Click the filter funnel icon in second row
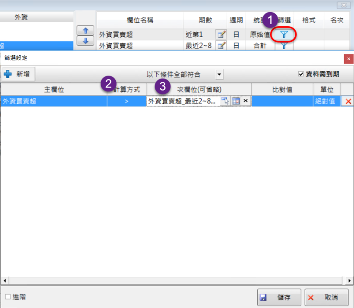The image size is (354, 308). [284, 46]
